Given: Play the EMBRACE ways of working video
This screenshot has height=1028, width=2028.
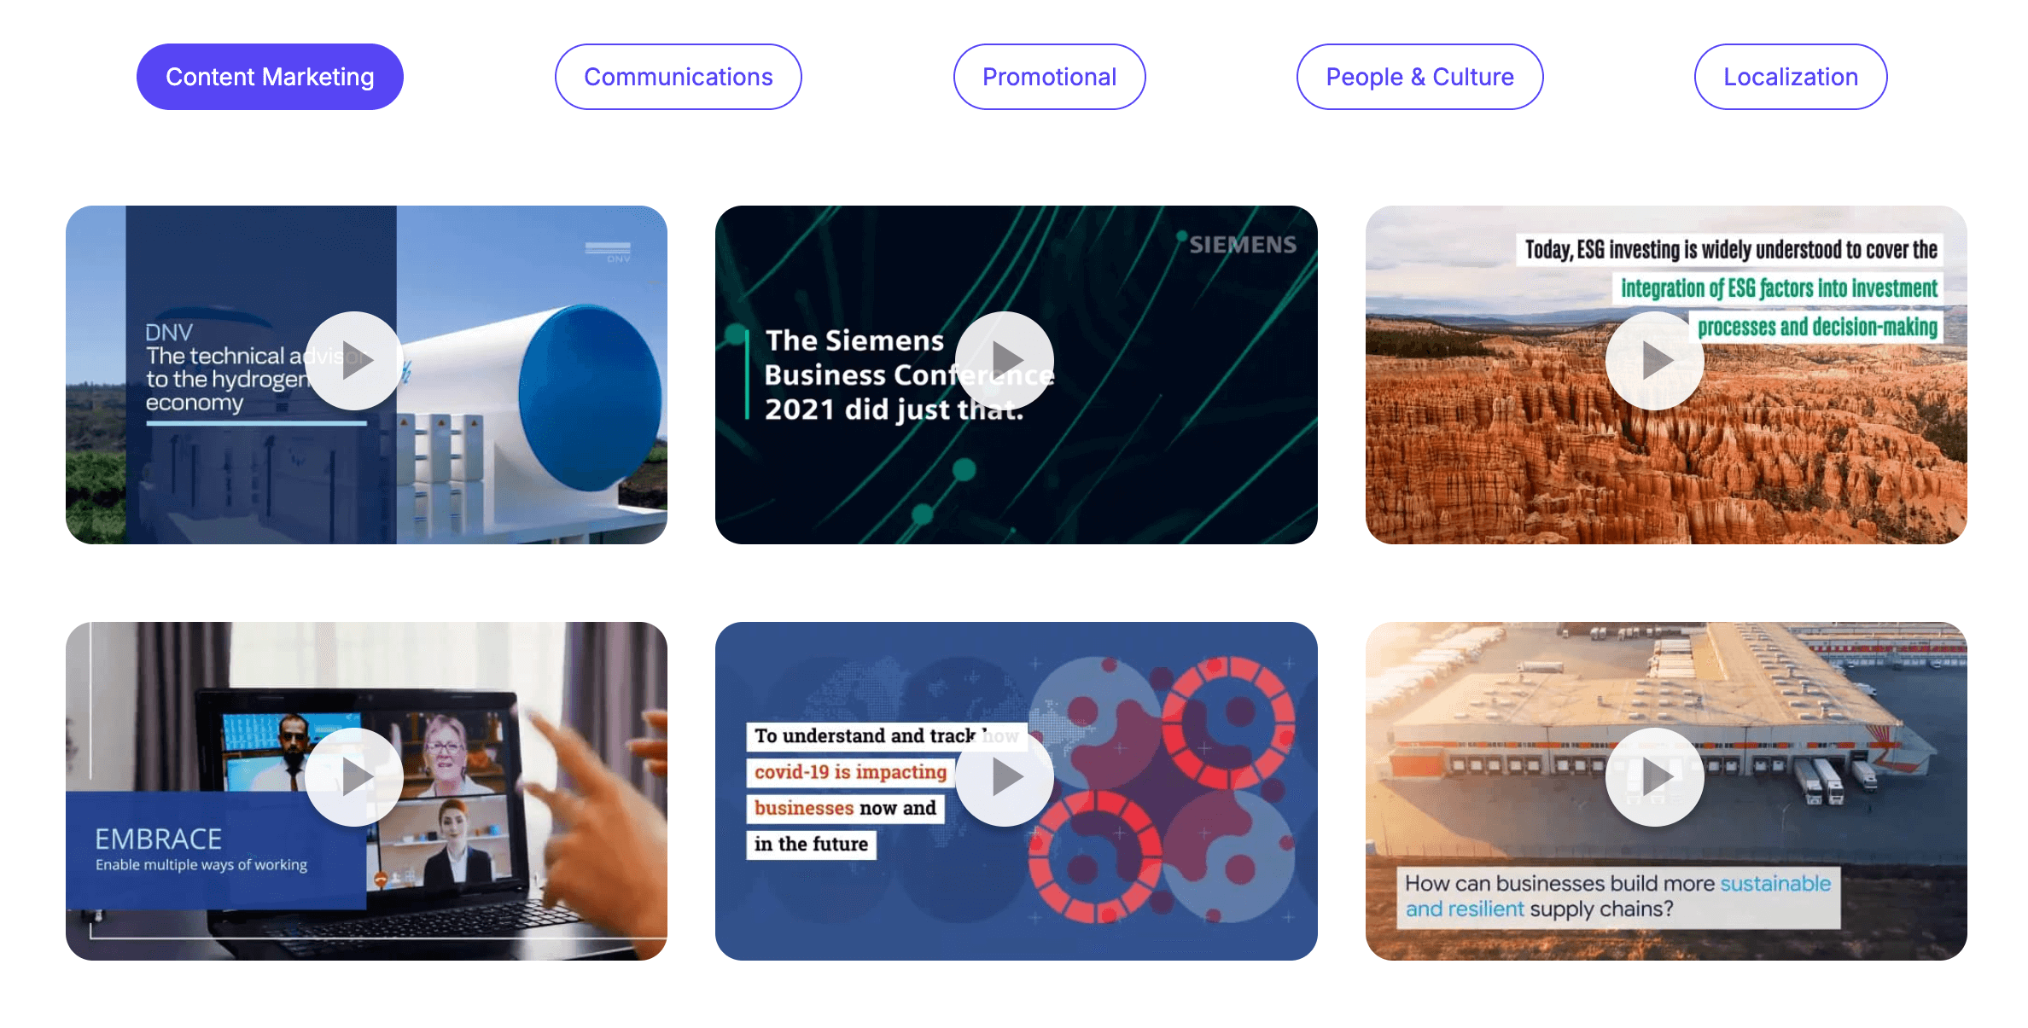Looking at the screenshot, I should [x=354, y=776].
